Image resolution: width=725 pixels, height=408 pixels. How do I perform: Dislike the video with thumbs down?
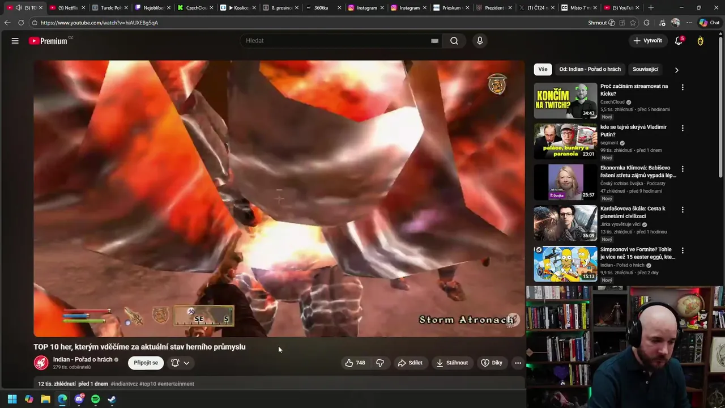[380, 363]
